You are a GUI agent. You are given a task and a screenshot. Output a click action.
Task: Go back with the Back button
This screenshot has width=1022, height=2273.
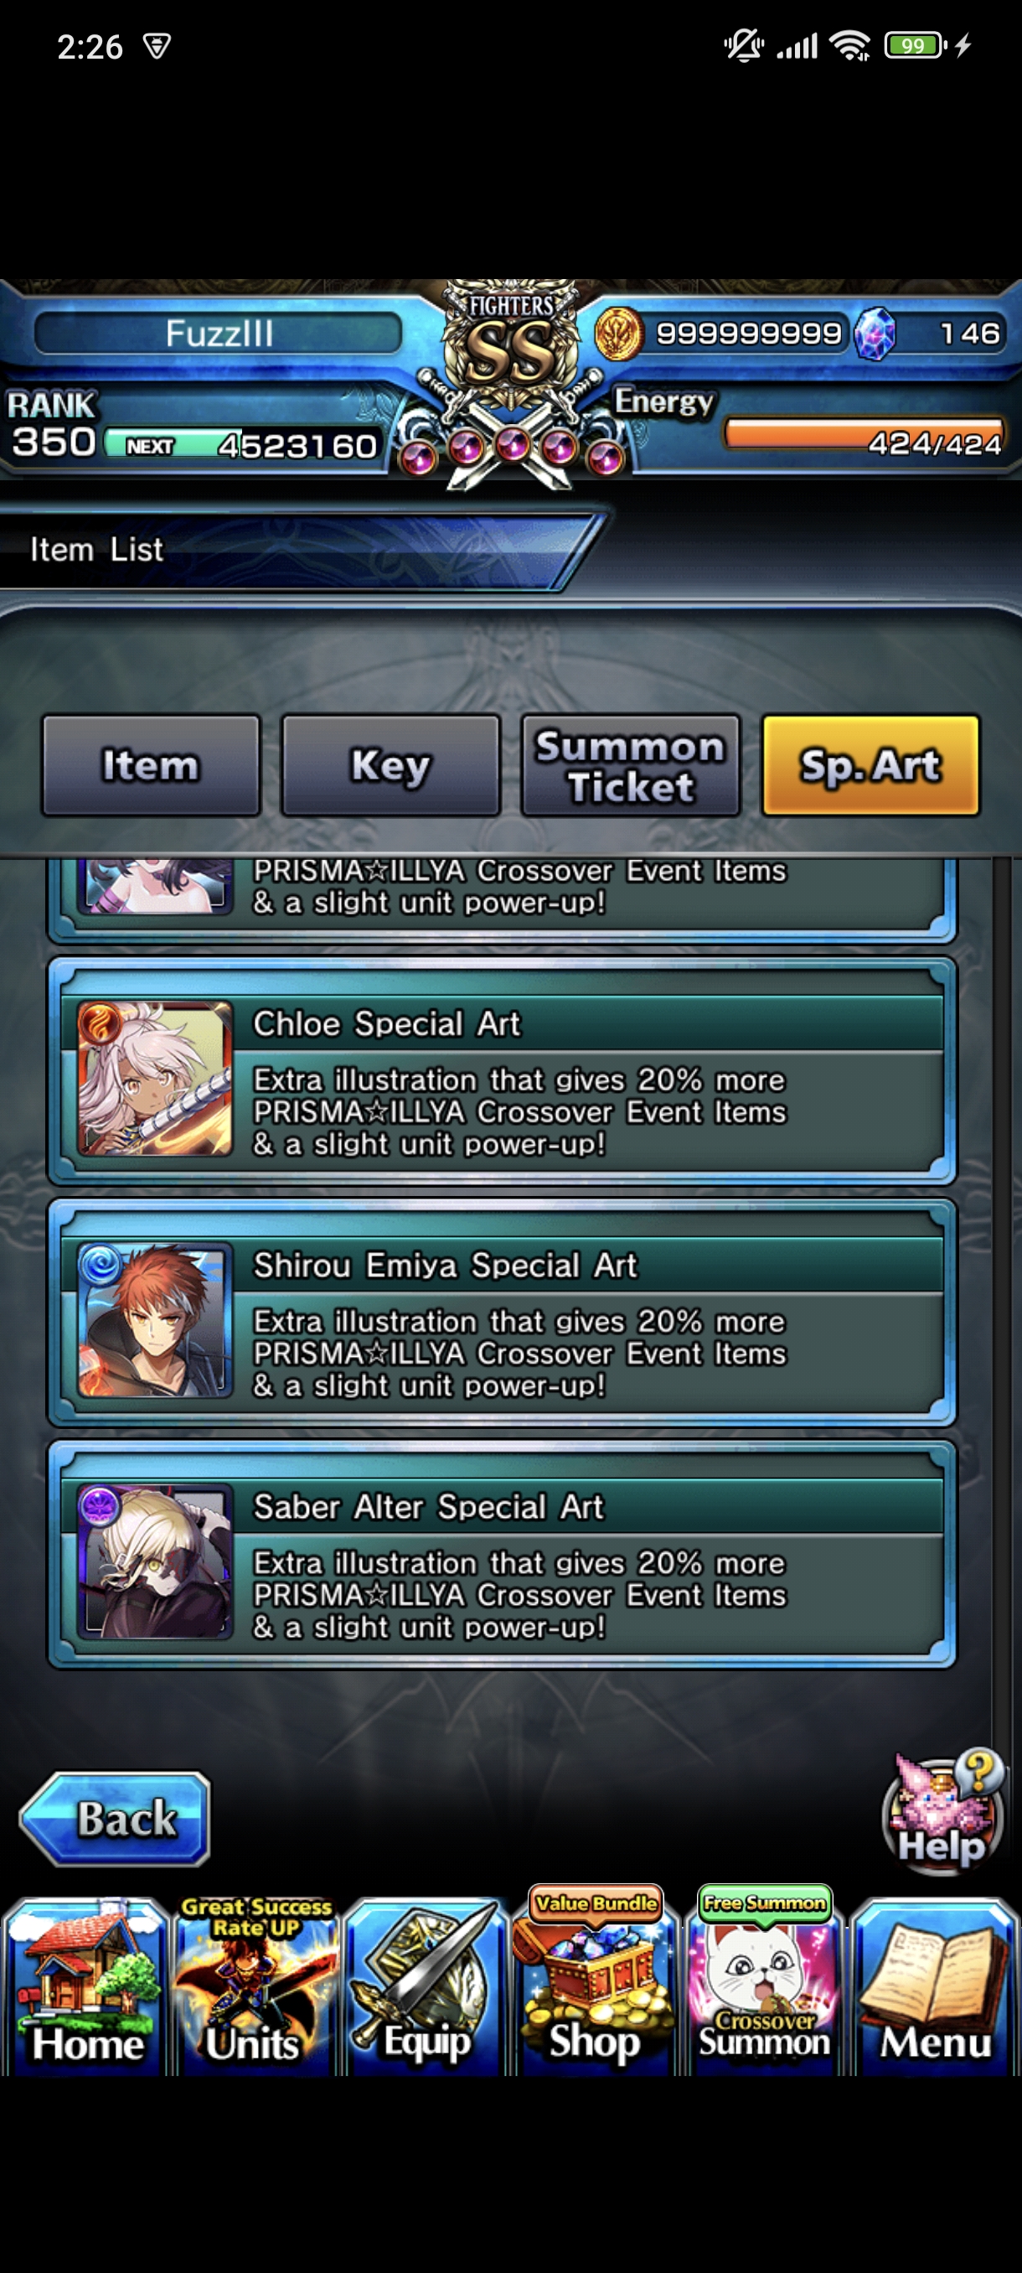click(x=115, y=1819)
